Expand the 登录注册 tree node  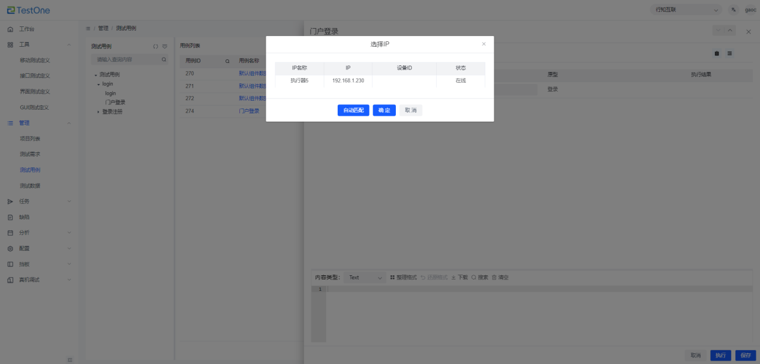99,112
